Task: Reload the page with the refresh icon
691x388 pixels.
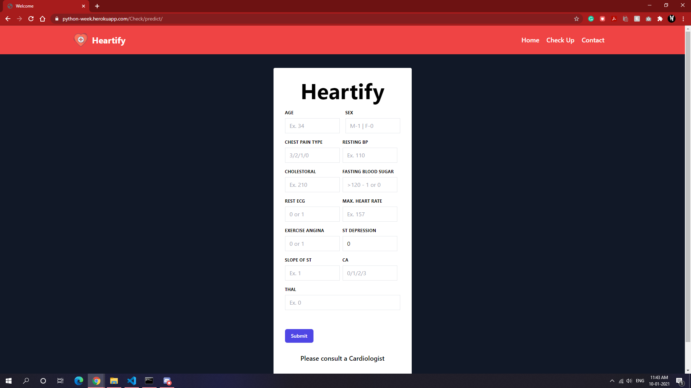Action: [31, 19]
